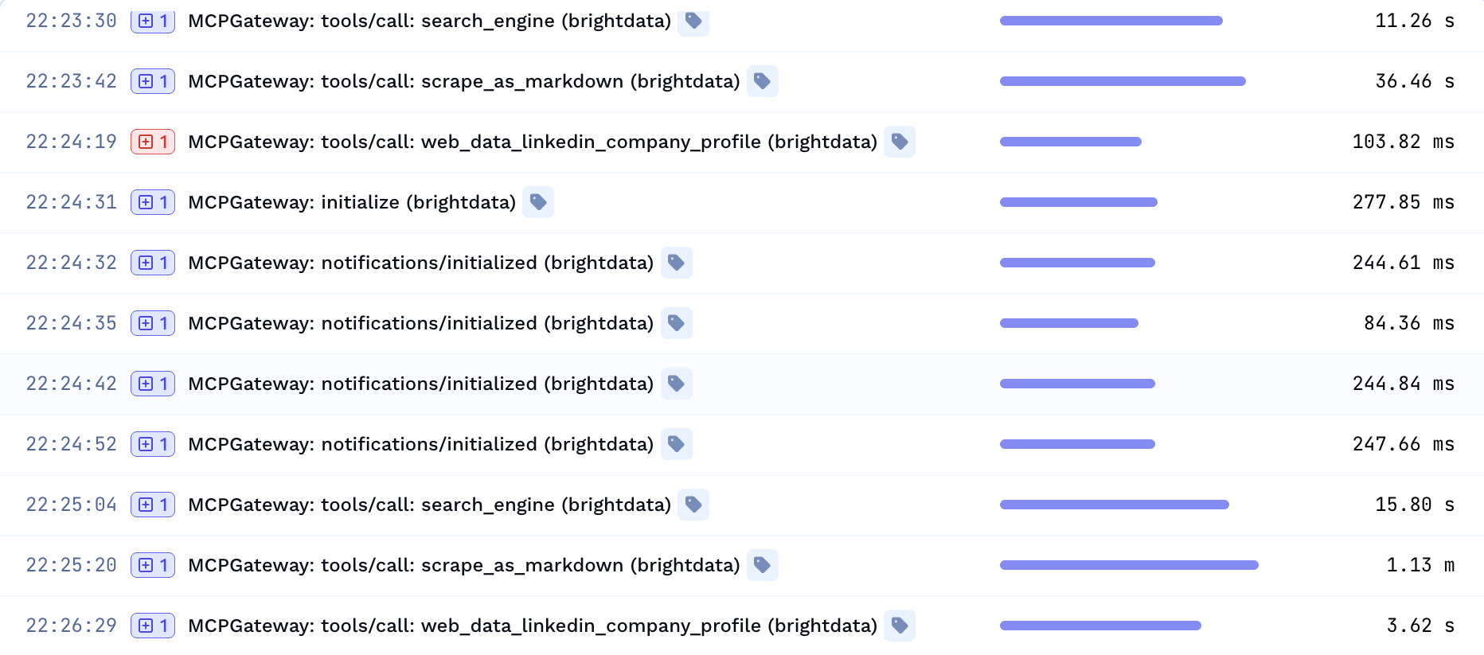
Task: Open the 22:26:29 web_data_linkedin_company_profile trace name
Action: click(533, 626)
